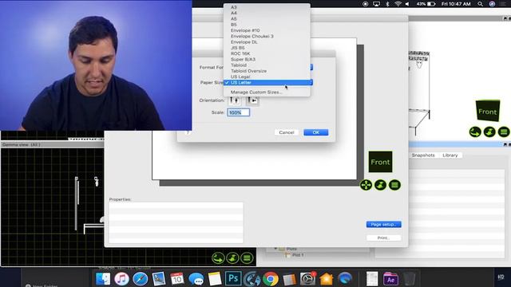Click screen recording icon in menu bar
Screen dimensions: 511x287
[x=366, y=4]
